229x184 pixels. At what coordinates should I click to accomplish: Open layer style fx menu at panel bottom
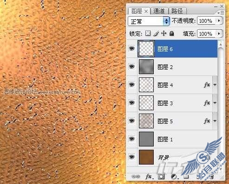[x=149, y=177]
